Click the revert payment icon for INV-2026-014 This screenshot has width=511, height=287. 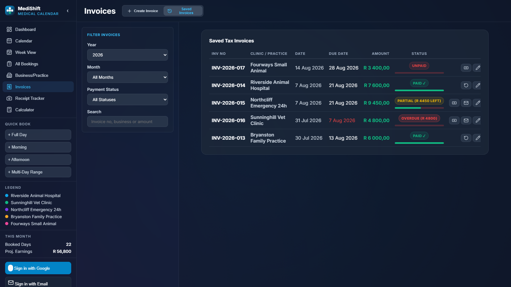(x=466, y=85)
